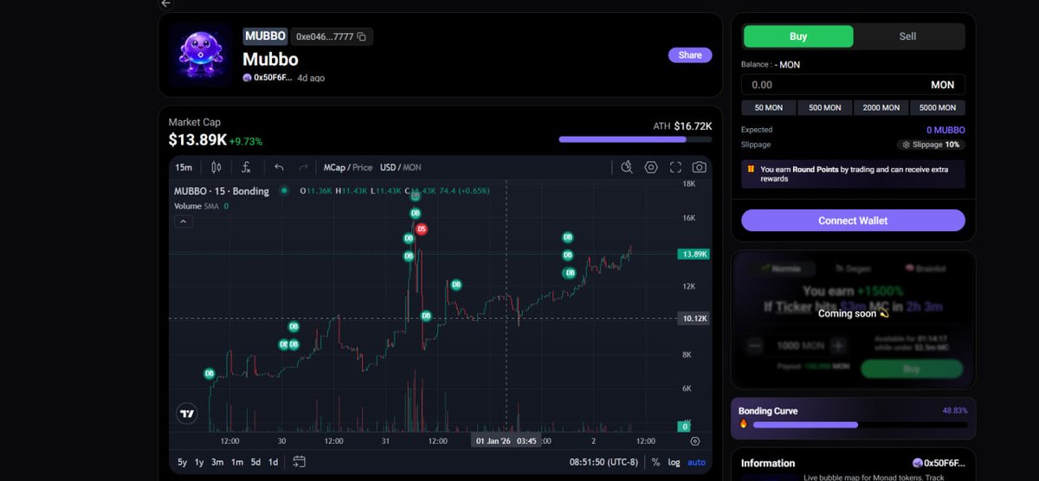Image resolution: width=1039 pixels, height=481 pixels.
Task: Click the creator avatar next to 0x50F6F... under Mubbo
Action: tap(247, 78)
